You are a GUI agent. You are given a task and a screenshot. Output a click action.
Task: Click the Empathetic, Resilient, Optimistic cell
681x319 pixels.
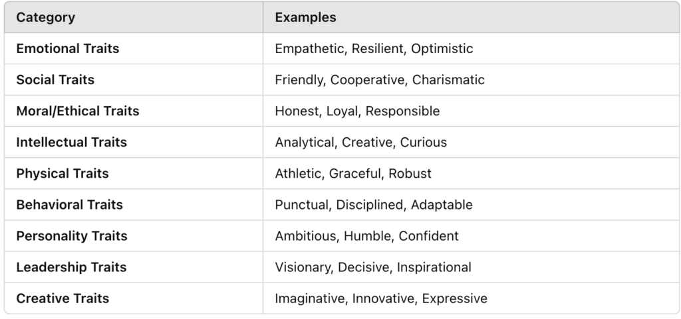click(x=374, y=48)
